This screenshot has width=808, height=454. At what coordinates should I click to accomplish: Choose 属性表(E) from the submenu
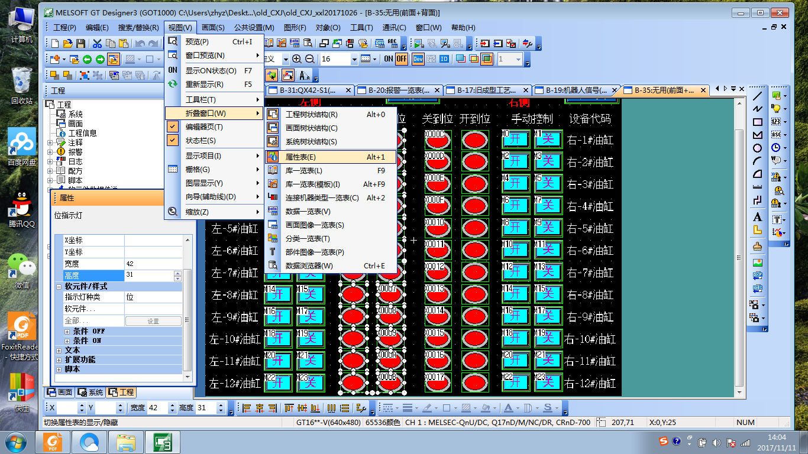pyautogui.click(x=300, y=157)
